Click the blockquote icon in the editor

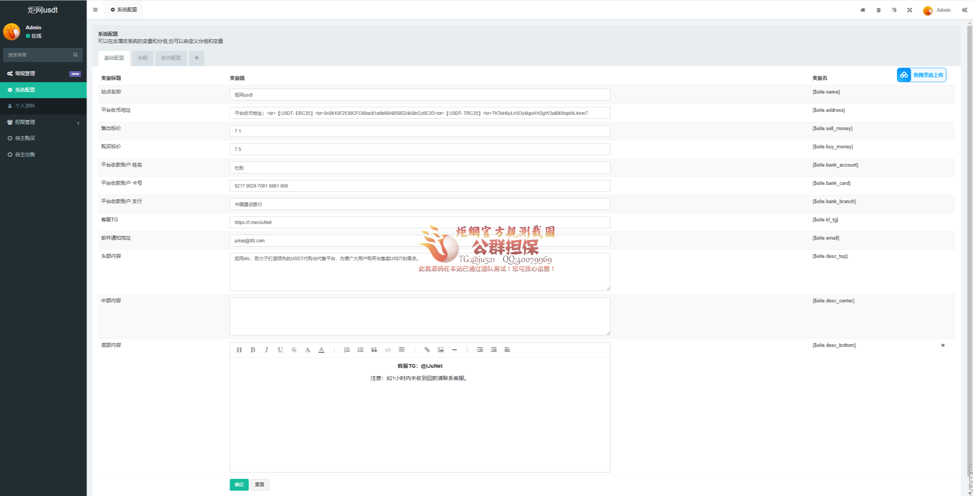(x=374, y=350)
